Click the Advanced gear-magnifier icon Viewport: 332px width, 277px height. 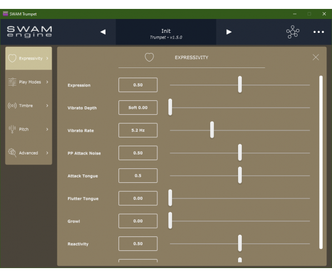(x=12, y=153)
